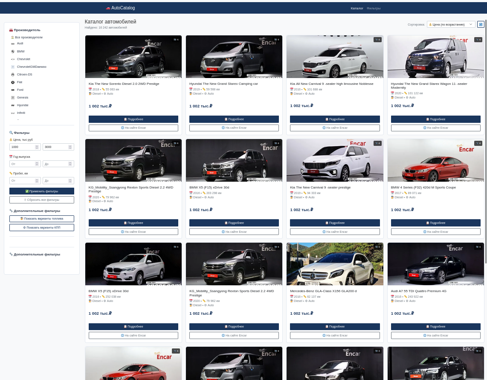Expand fuel options with Показать варианты топлива
The width and height of the screenshot is (487, 380).
pos(42,219)
